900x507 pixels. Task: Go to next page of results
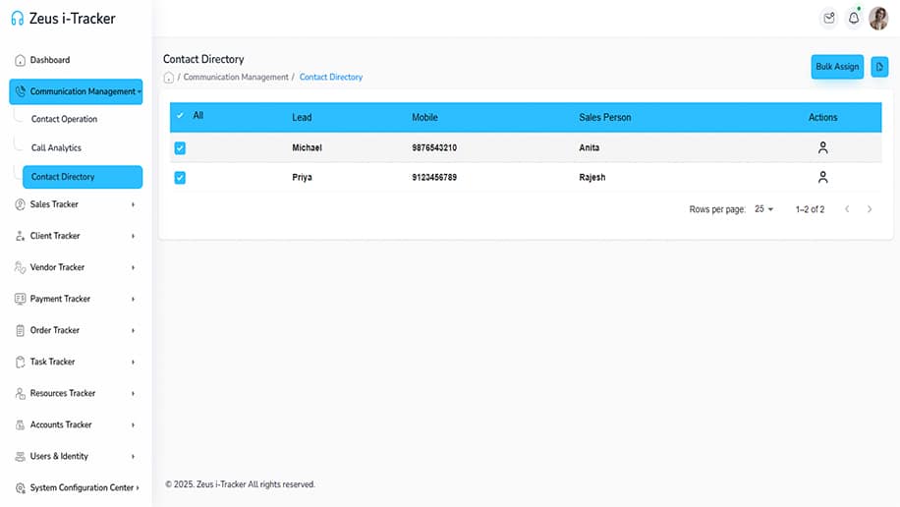pos(870,209)
